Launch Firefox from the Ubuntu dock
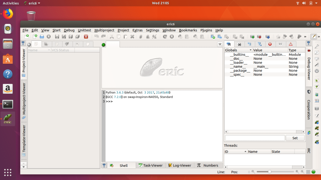Screen dimensions: 321x180 (8, 14)
